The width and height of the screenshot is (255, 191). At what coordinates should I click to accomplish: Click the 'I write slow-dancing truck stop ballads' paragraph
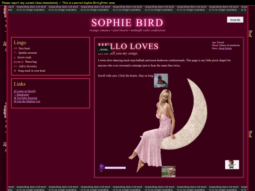coord(164,63)
